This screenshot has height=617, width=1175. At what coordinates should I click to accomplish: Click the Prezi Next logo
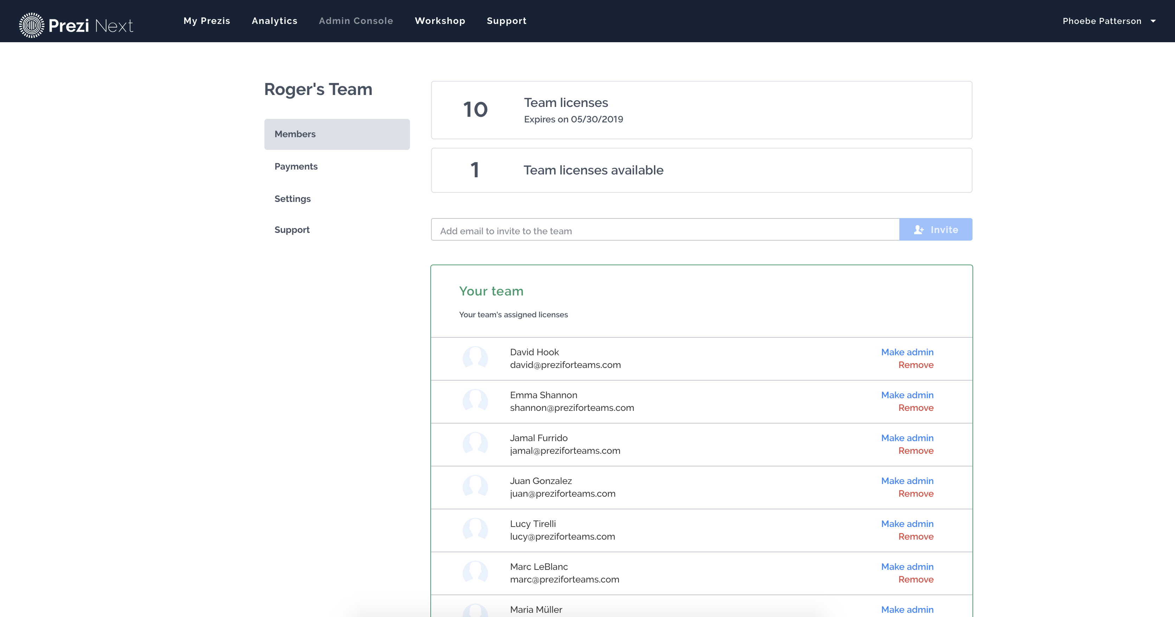click(76, 25)
